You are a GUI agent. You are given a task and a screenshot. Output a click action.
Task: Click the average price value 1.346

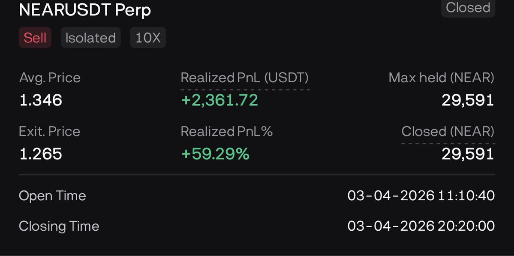coord(41,100)
